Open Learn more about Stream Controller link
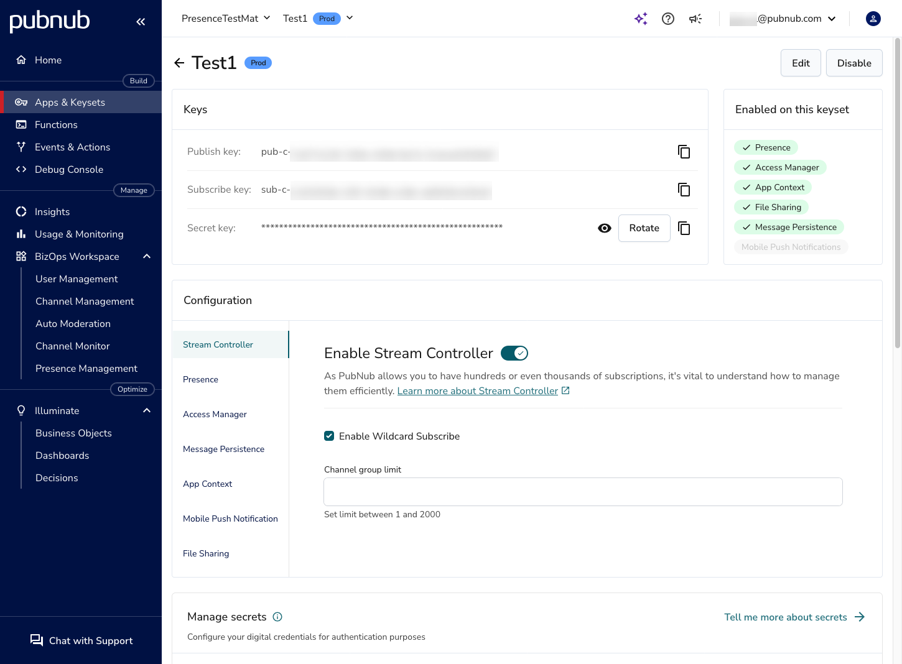This screenshot has width=902, height=664. [x=478, y=390]
